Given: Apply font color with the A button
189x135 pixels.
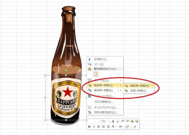Looking at the screenshot, I should pos(113,127).
